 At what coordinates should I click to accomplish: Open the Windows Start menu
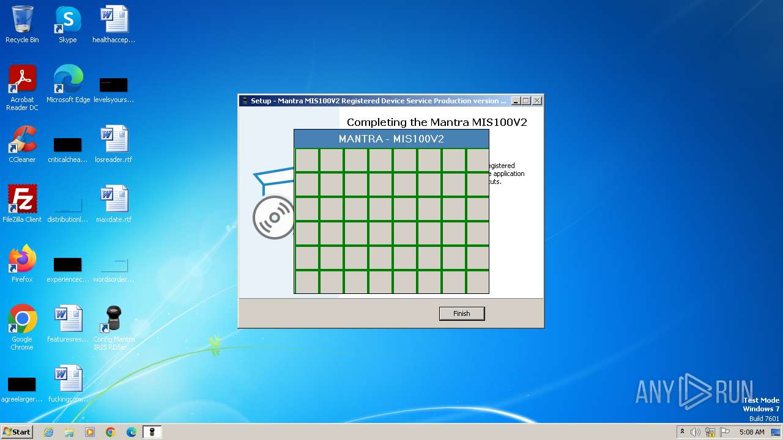[x=17, y=431]
